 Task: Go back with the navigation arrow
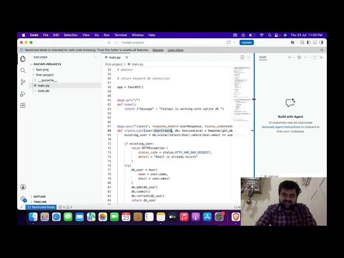[110, 42]
